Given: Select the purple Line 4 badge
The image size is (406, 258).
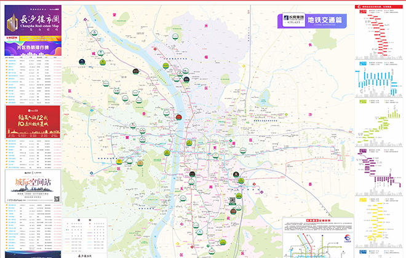Looking at the screenshot, I should pyautogui.click(x=363, y=150).
